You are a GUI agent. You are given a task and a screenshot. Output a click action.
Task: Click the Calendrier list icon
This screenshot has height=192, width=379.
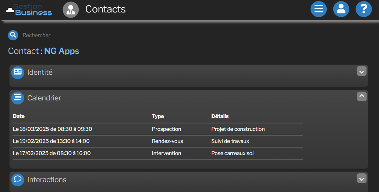(18, 98)
